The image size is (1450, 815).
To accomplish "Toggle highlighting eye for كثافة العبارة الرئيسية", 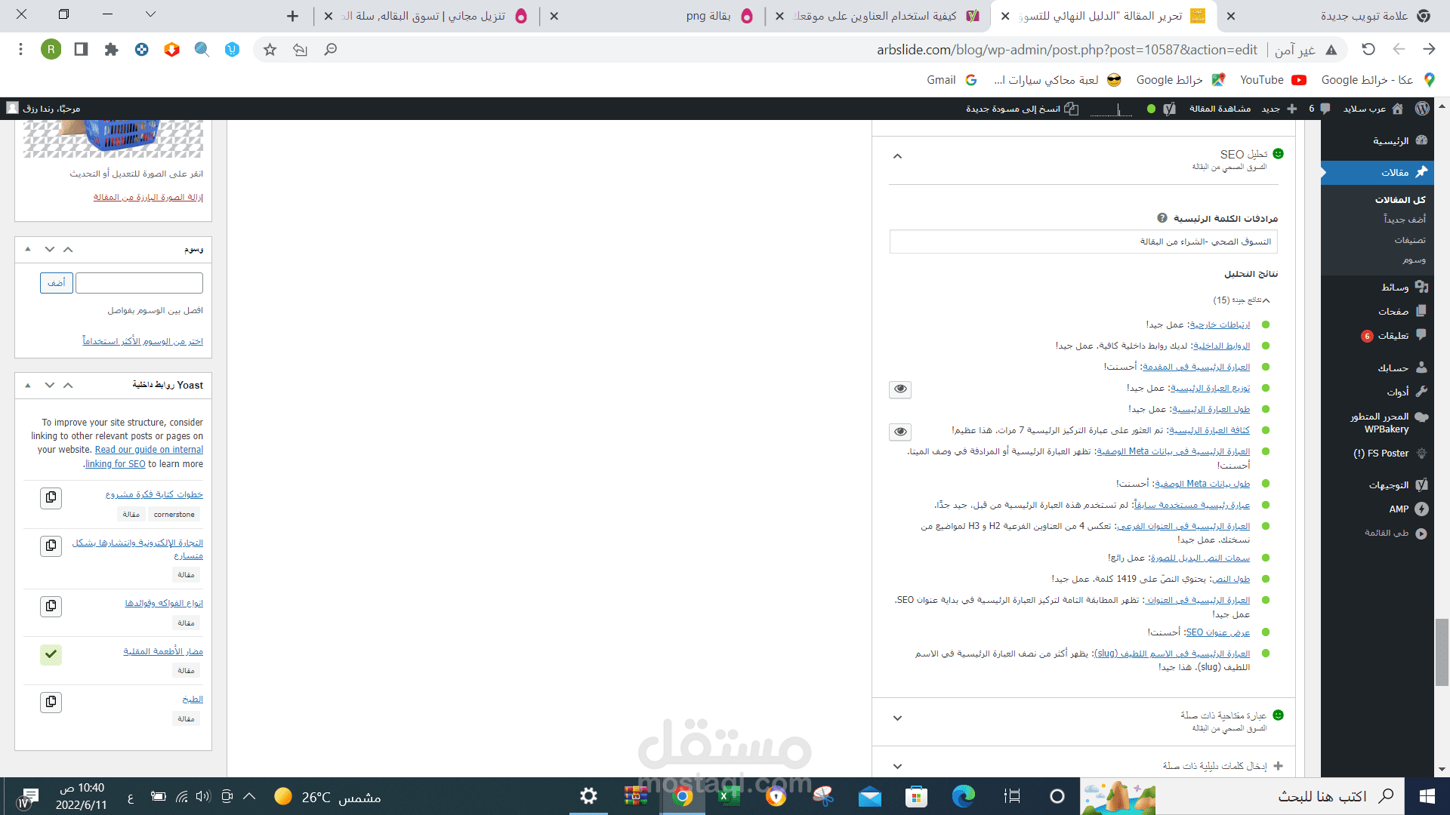I will click(899, 432).
